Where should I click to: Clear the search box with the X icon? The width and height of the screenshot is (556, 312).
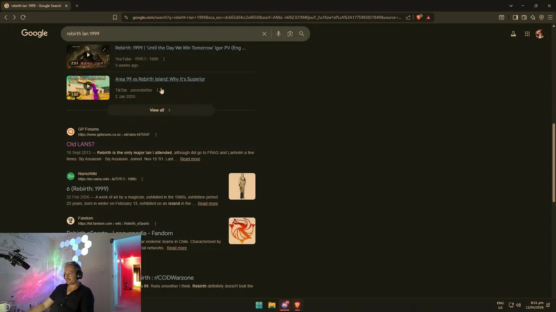click(264, 34)
